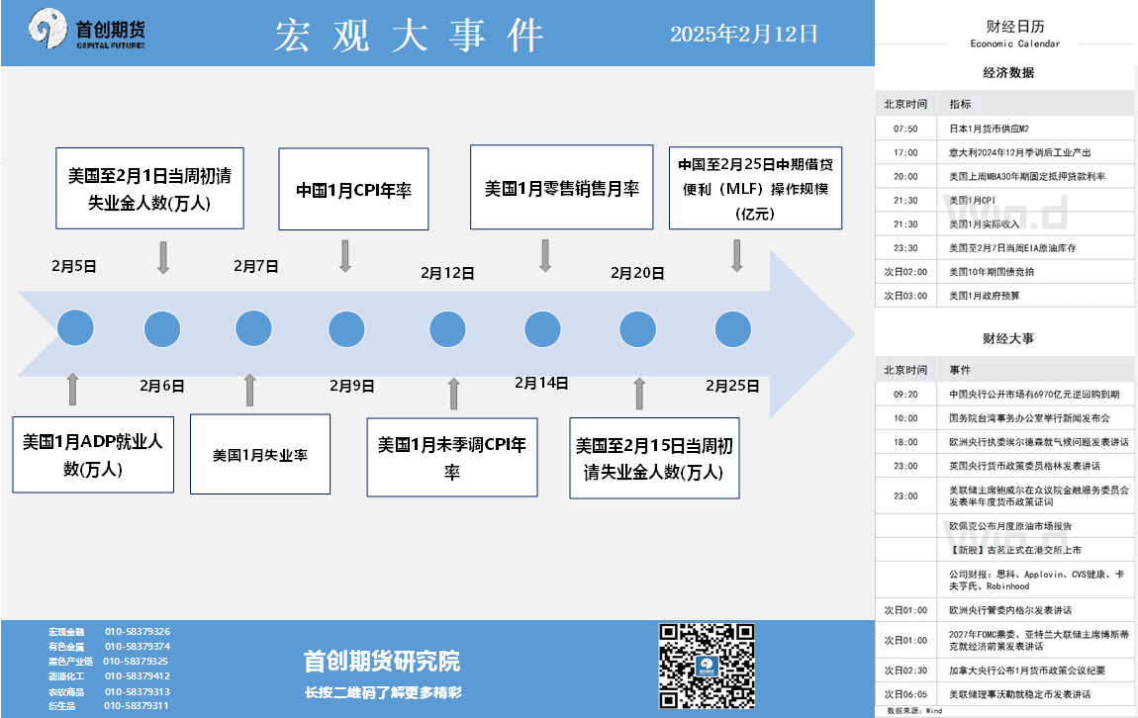
Task: Click the 中期借贷便利（MLF）操作规模 box
Action: tap(755, 188)
